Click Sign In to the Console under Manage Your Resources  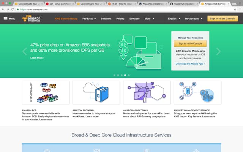click(x=190, y=44)
